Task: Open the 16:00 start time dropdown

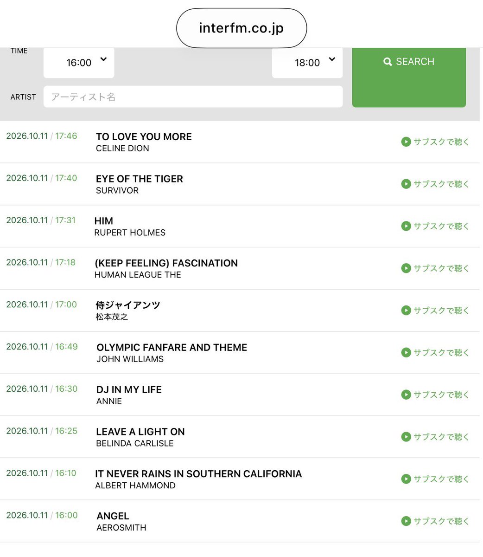Action: point(79,63)
